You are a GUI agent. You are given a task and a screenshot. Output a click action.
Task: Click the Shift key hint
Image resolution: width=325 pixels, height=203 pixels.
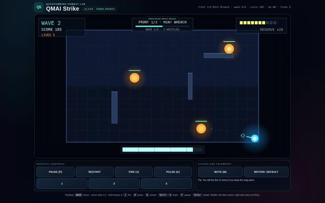pos(163,195)
